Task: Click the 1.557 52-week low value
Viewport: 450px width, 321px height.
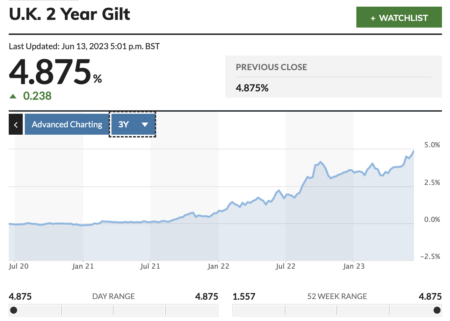Action: click(x=244, y=297)
